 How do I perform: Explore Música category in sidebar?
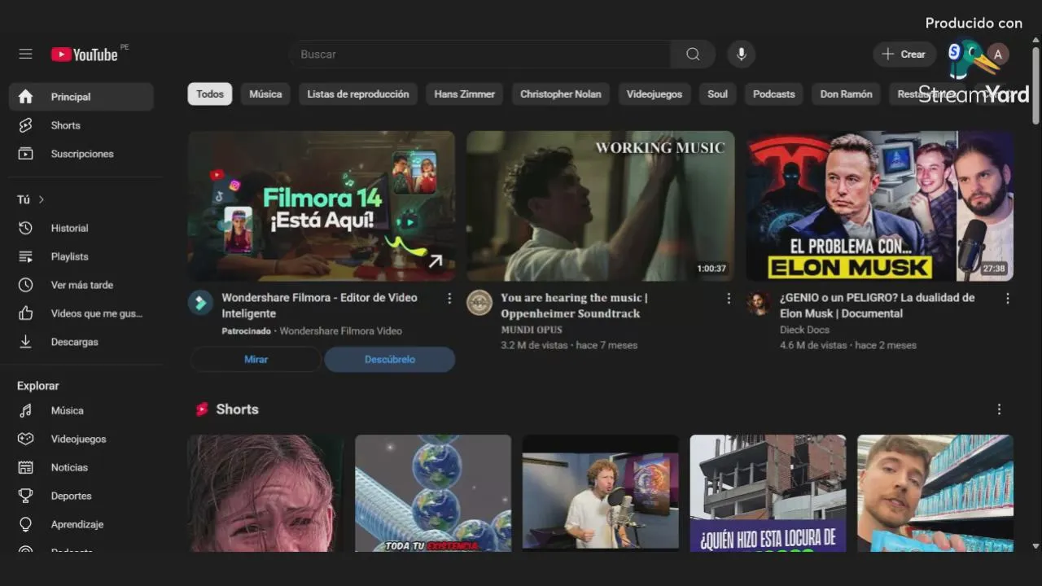pyautogui.click(x=81, y=410)
